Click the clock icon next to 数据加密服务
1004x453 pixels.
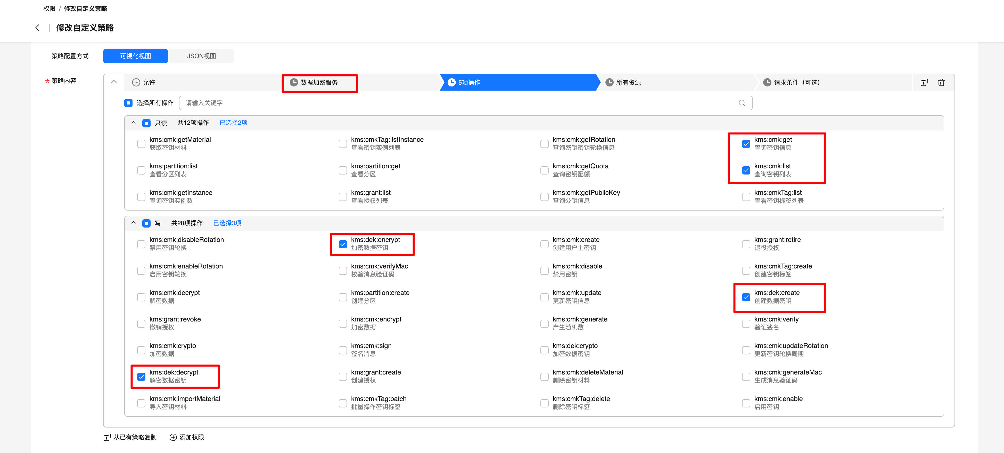[294, 83]
